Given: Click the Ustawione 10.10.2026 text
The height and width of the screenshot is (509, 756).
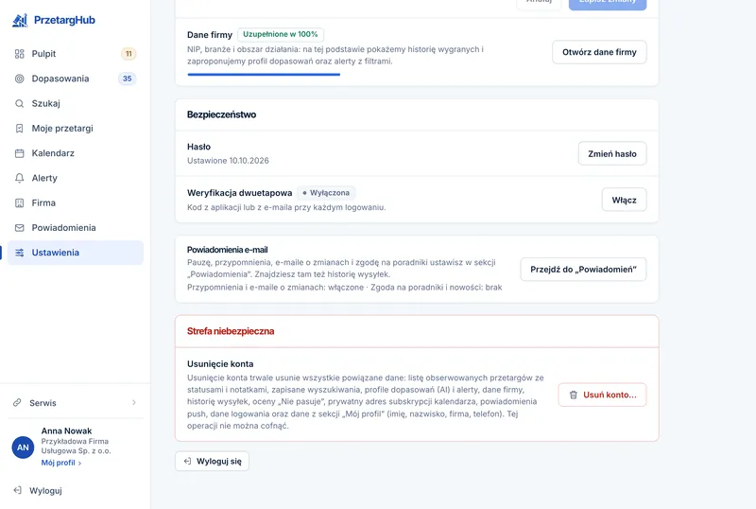Looking at the screenshot, I should (228, 160).
